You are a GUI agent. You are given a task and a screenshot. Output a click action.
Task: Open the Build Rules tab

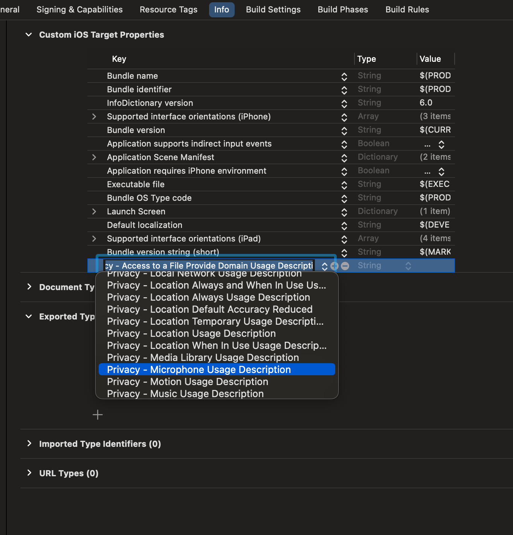407,9
